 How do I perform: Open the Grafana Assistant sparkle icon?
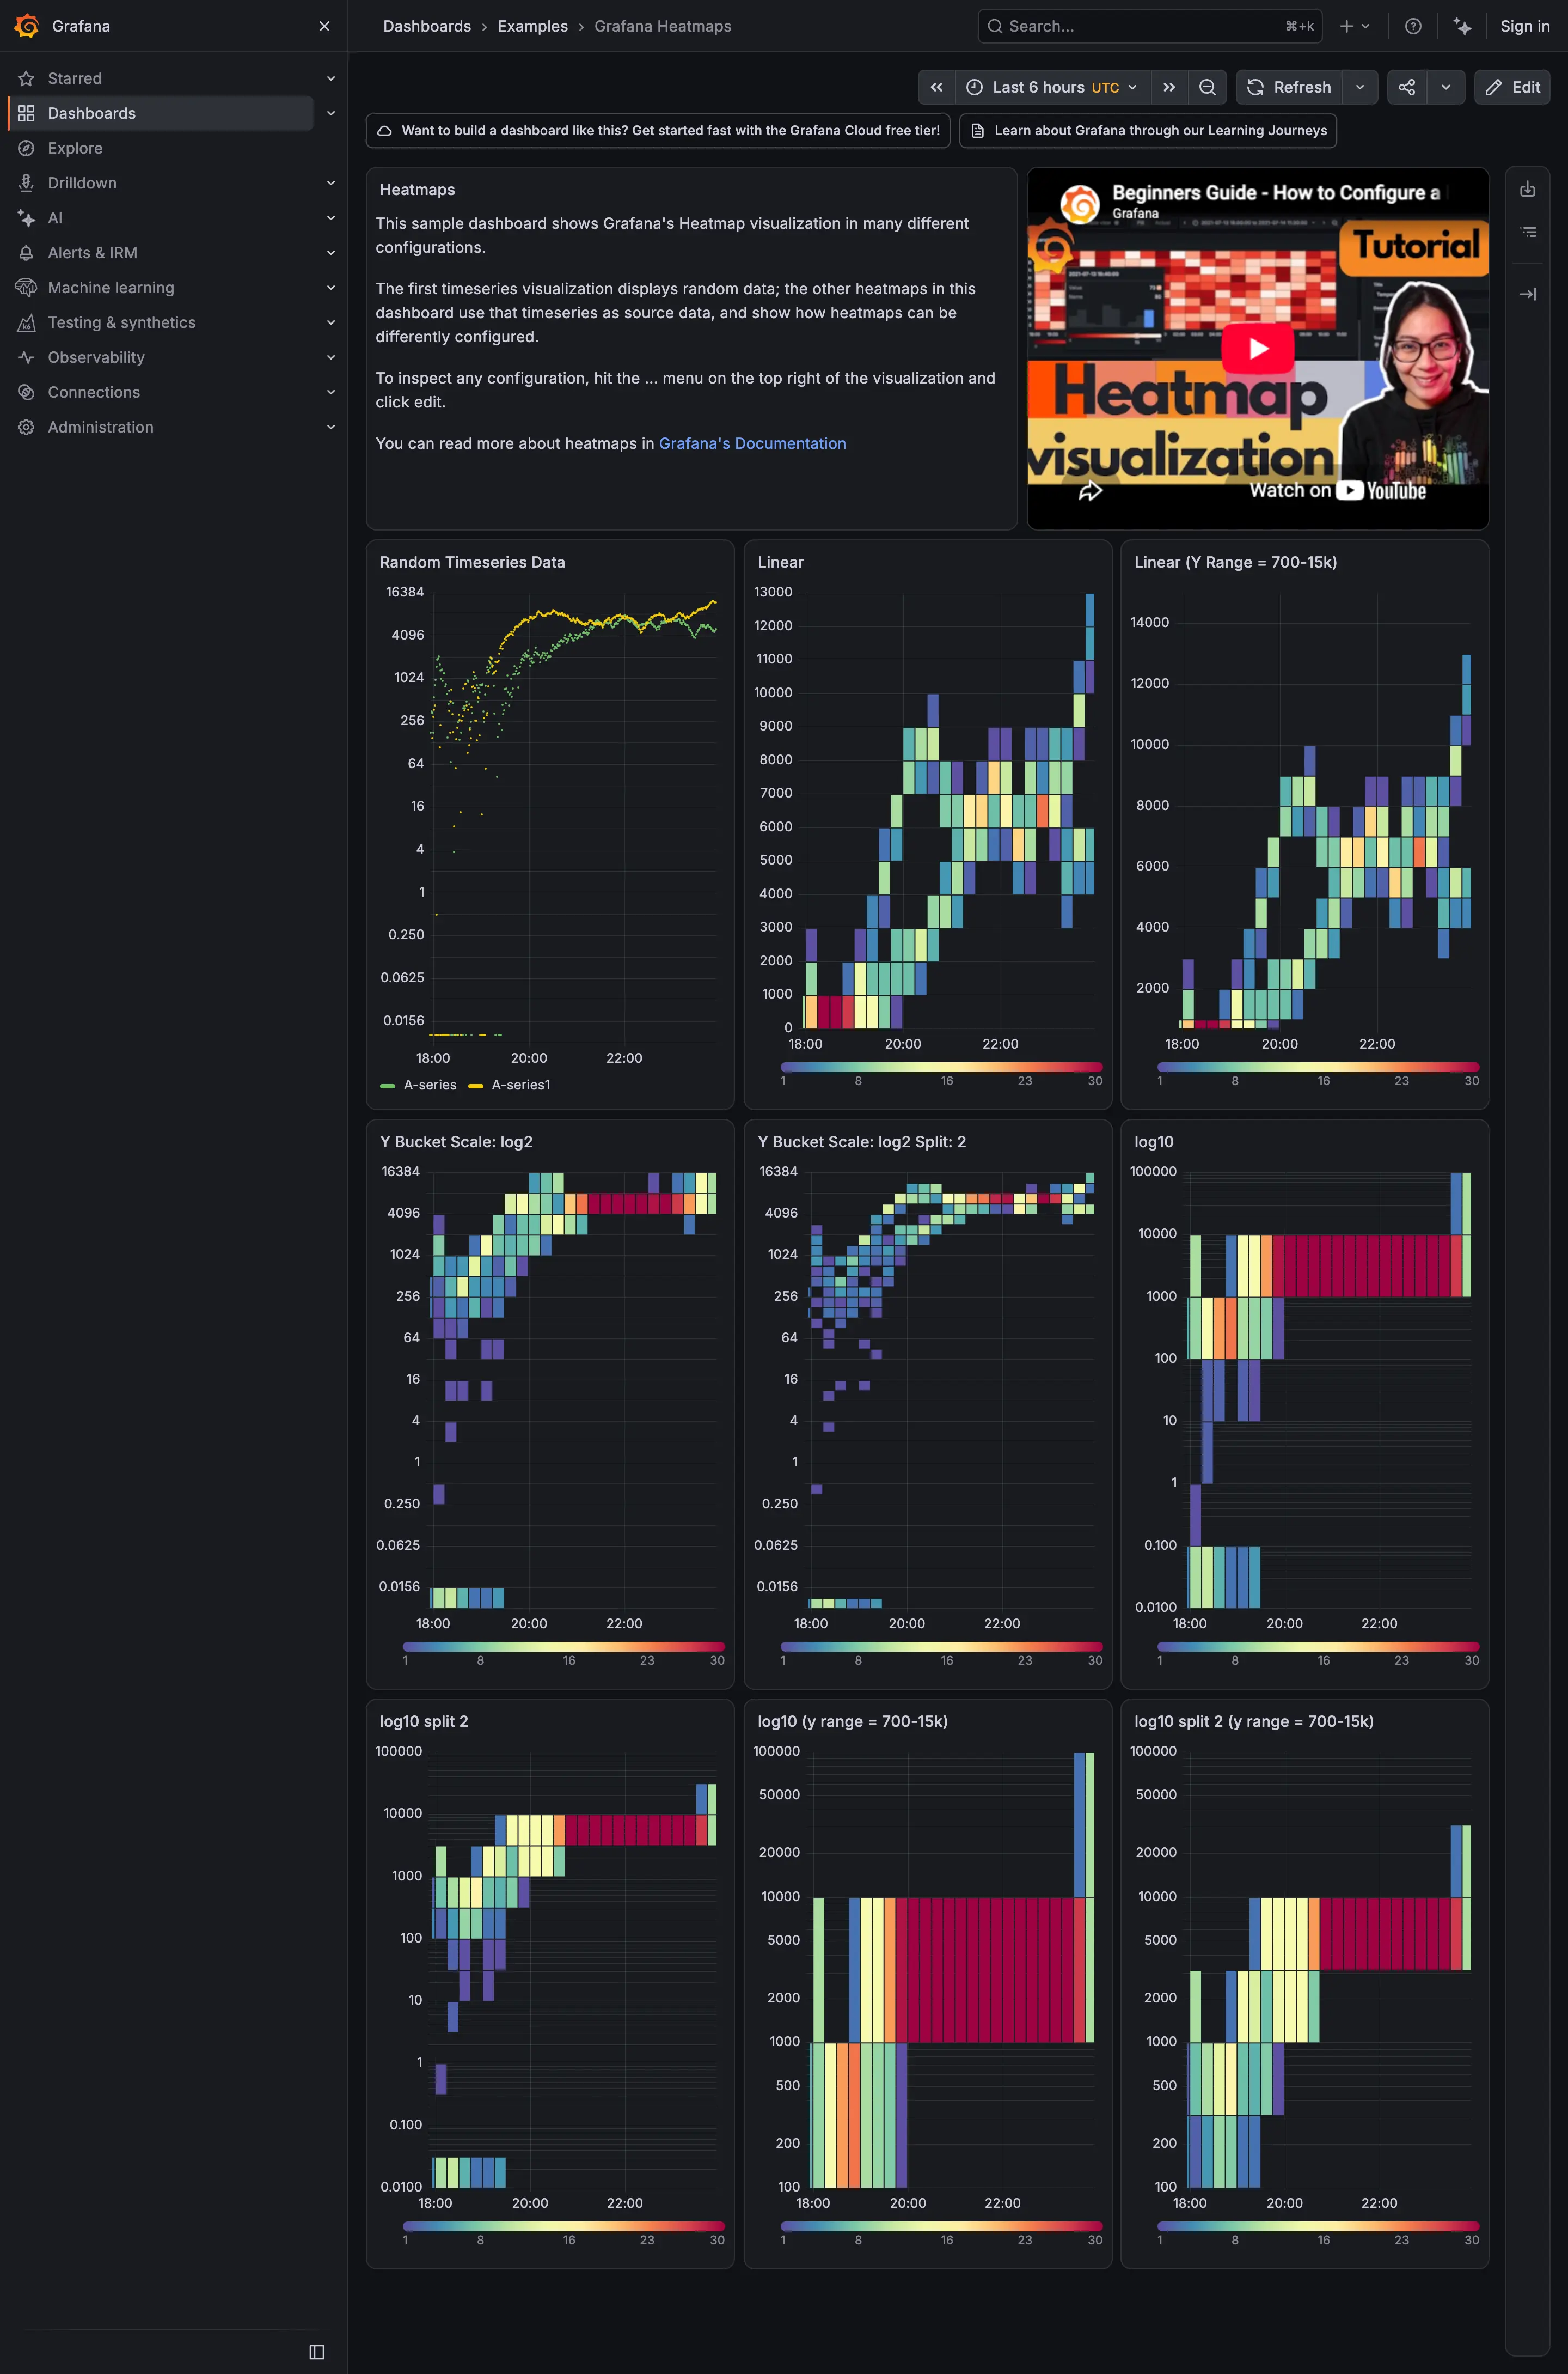[1463, 26]
